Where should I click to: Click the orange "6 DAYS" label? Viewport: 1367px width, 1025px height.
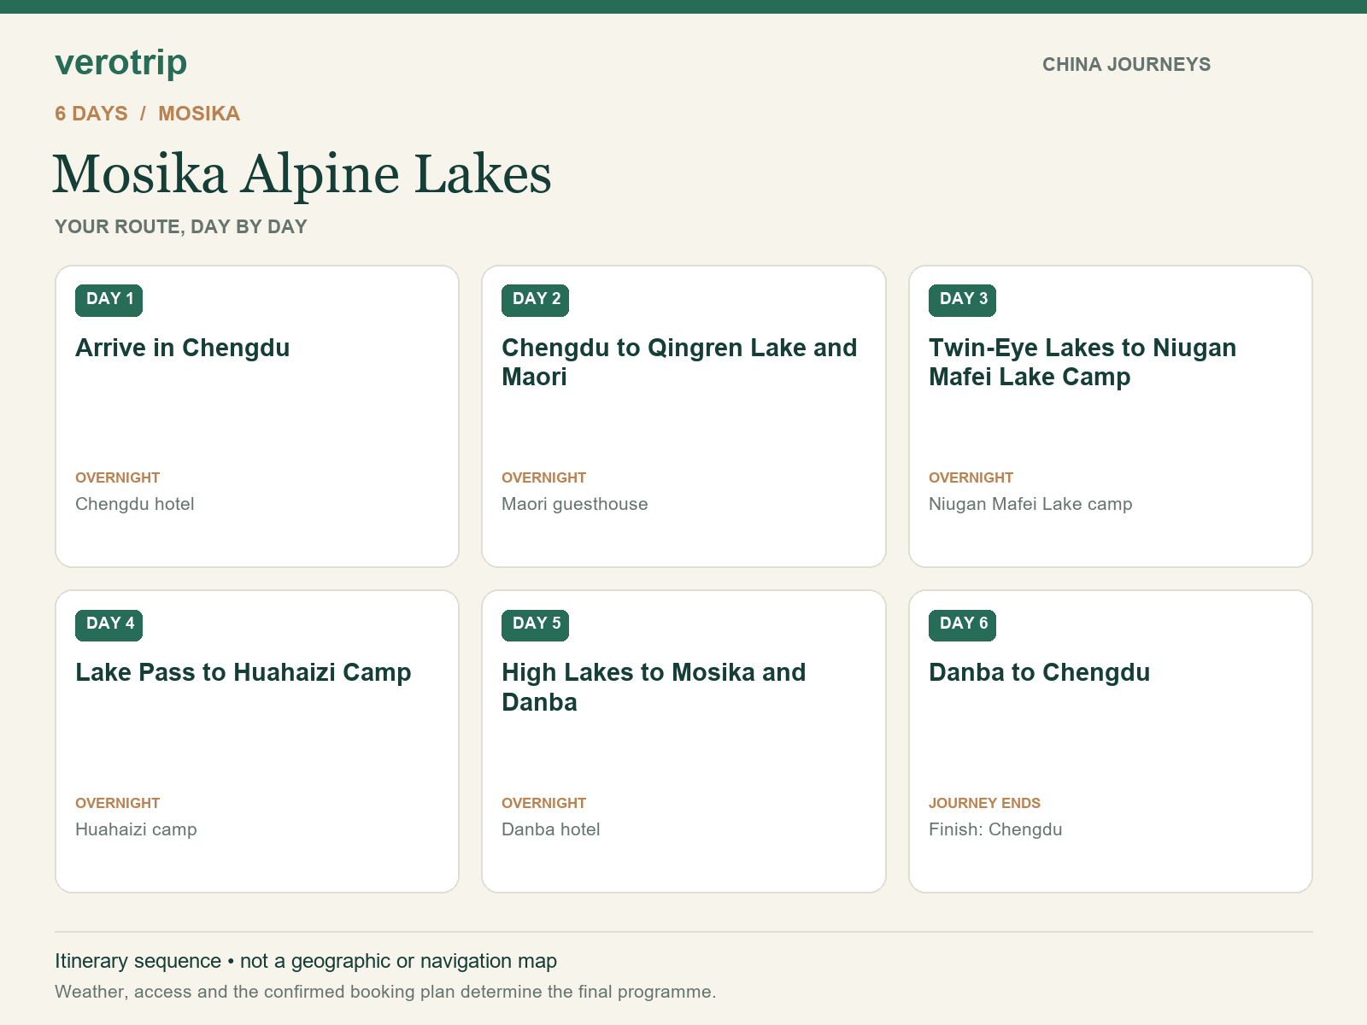tap(91, 114)
